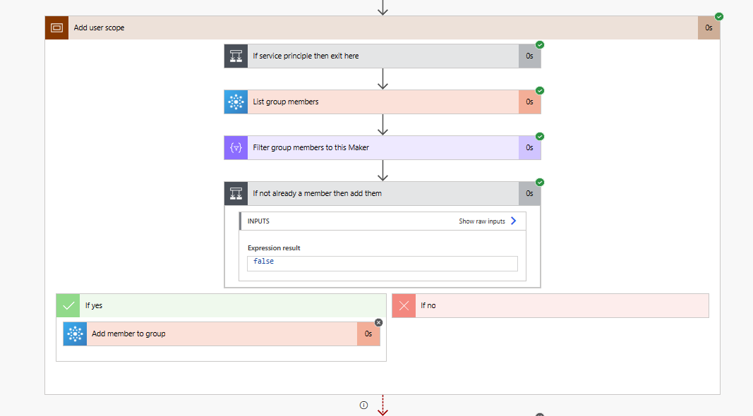Screen dimensions: 753x416
Task: Click the condition icon on If not already a member
Action: (235, 193)
